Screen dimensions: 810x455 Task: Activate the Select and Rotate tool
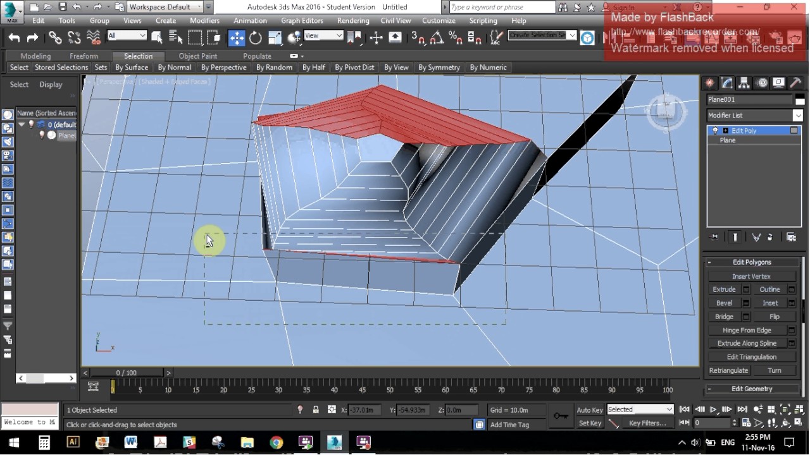(256, 38)
